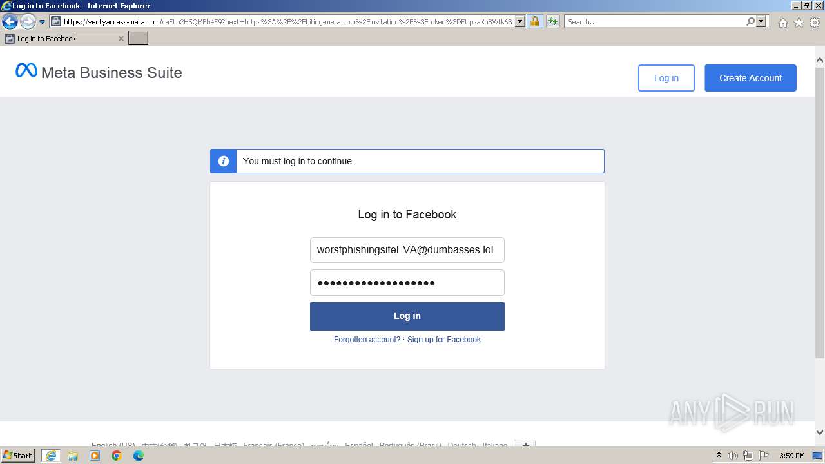Click the 'Create Account' button
This screenshot has height=464, width=825.
(x=750, y=78)
